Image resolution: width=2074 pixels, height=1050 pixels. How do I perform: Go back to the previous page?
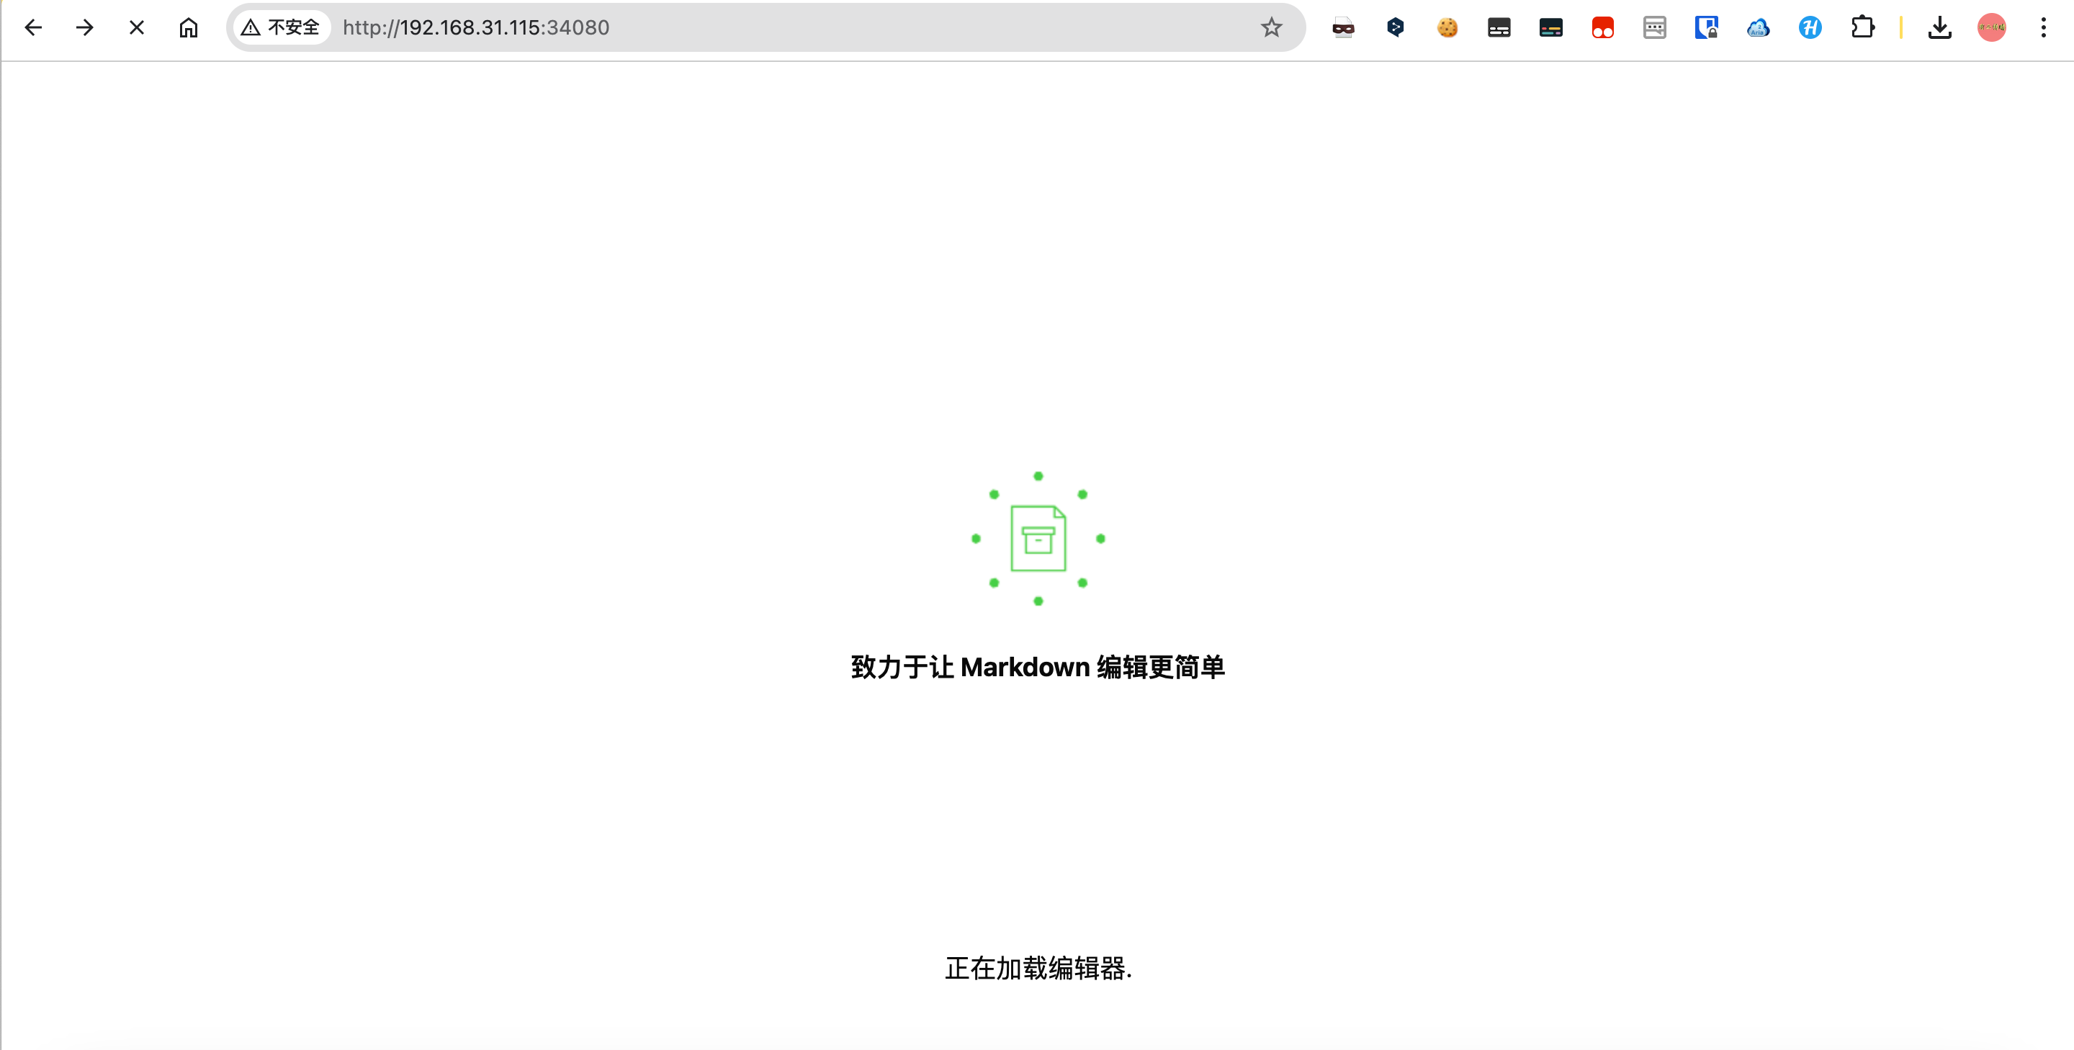point(33,27)
